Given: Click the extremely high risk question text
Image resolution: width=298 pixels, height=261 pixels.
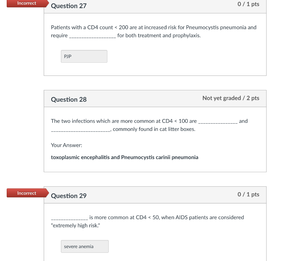Looking at the screenshot, I should [147, 221].
